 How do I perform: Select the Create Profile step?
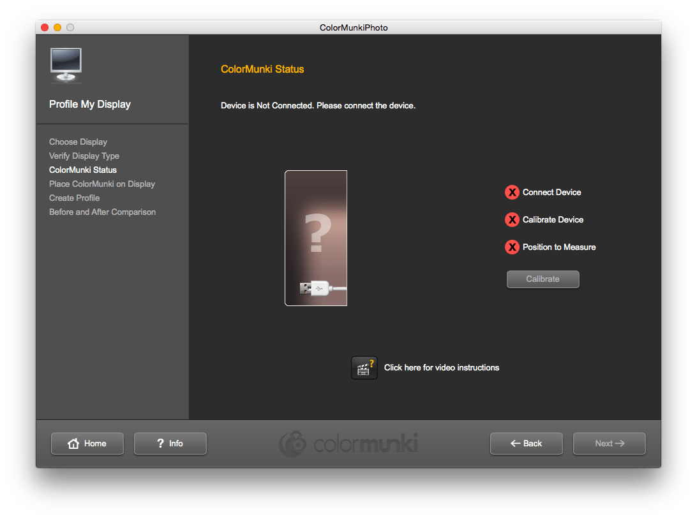tap(74, 198)
